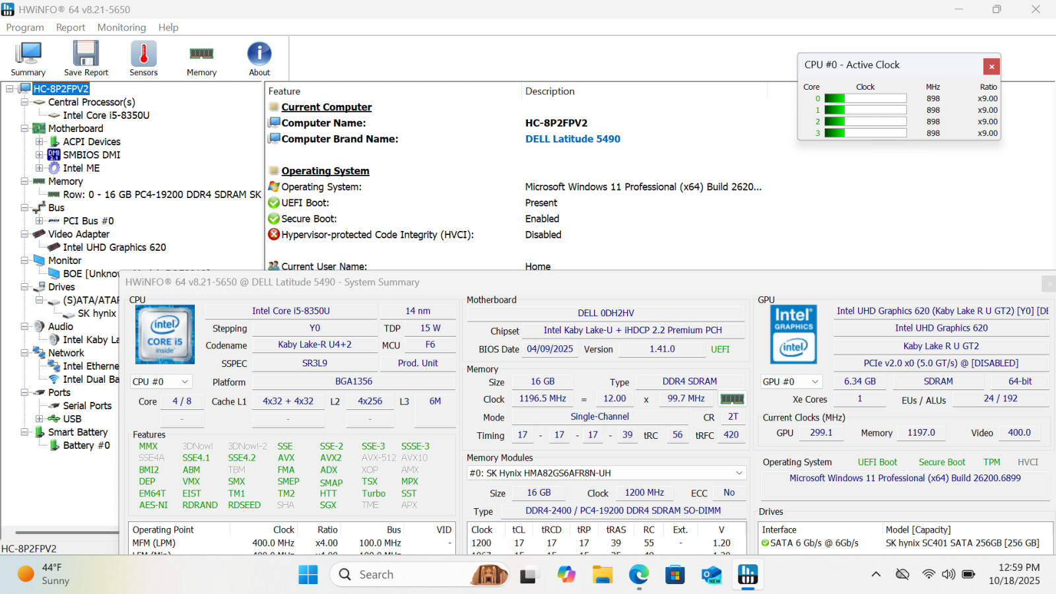Screen dimensions: 1056x594
Task: Open the GPU #0 selector dropdown
Action: coord(791,381)
